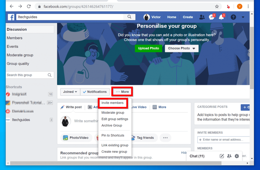Screen dimensions: 260x170
Task: Click the scrollbar's right arrow at the bottom
Action: pyautogui.click(x=247, y=163)
